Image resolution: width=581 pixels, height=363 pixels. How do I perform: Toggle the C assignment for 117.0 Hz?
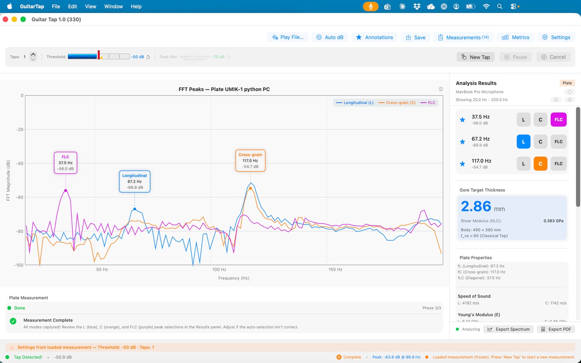tap(540, 163)
